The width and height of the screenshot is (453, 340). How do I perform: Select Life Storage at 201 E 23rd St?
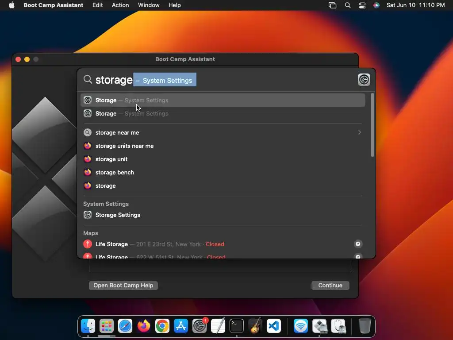point(223,244)
